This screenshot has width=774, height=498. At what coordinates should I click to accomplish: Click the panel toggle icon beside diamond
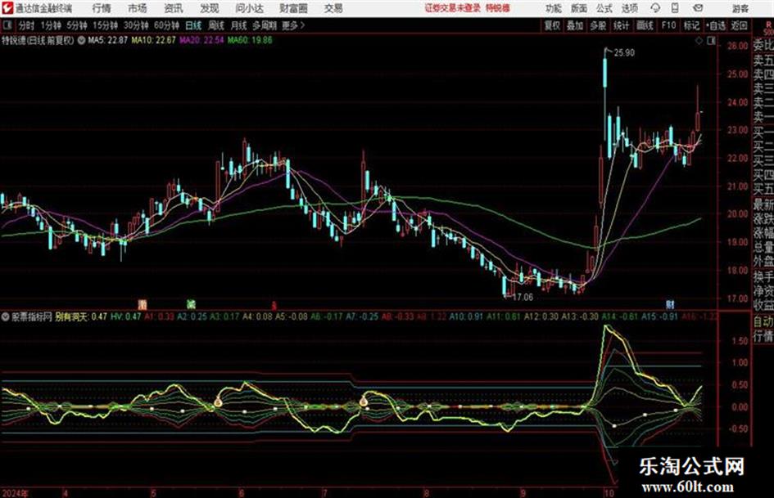tap(711, 41)
